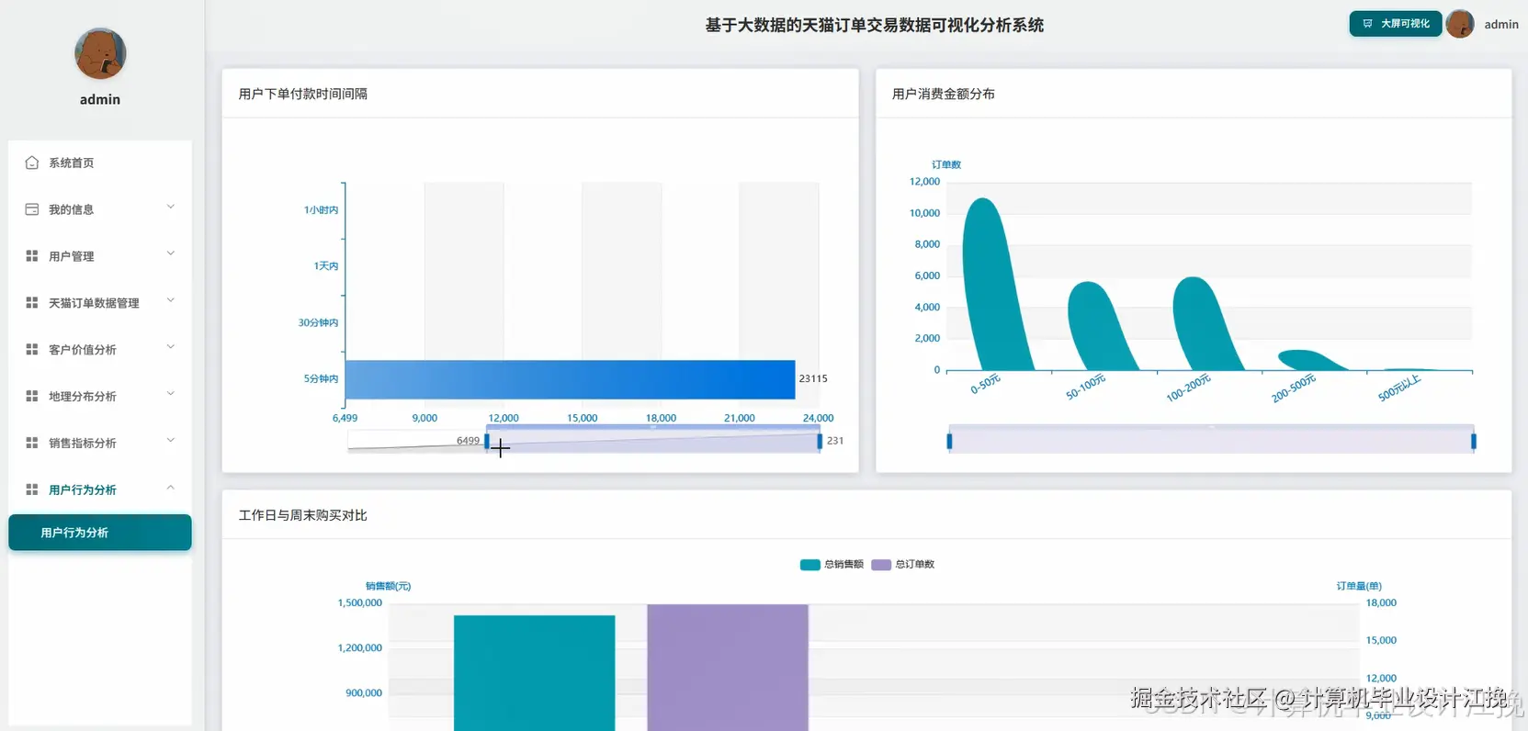Open the 我的信息 menu item
Viewport: 1528px width, 731px height.
pos(100,209)
